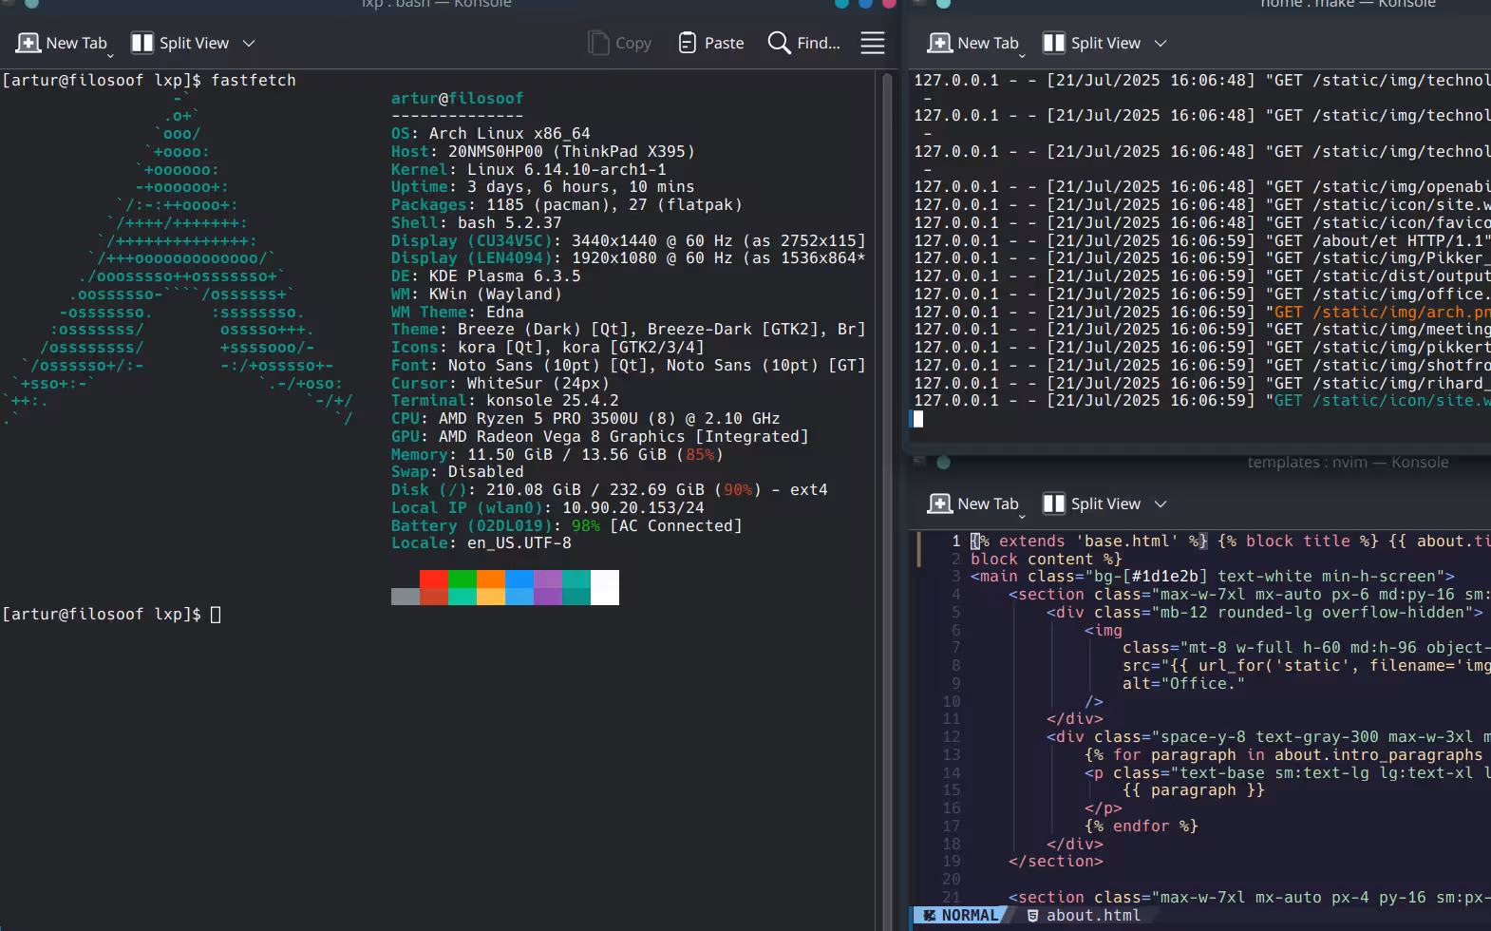Click the Paste clipboard icon
This screenshot has width=1491, height=931.
pyautogui.click(x=688, y=43)
